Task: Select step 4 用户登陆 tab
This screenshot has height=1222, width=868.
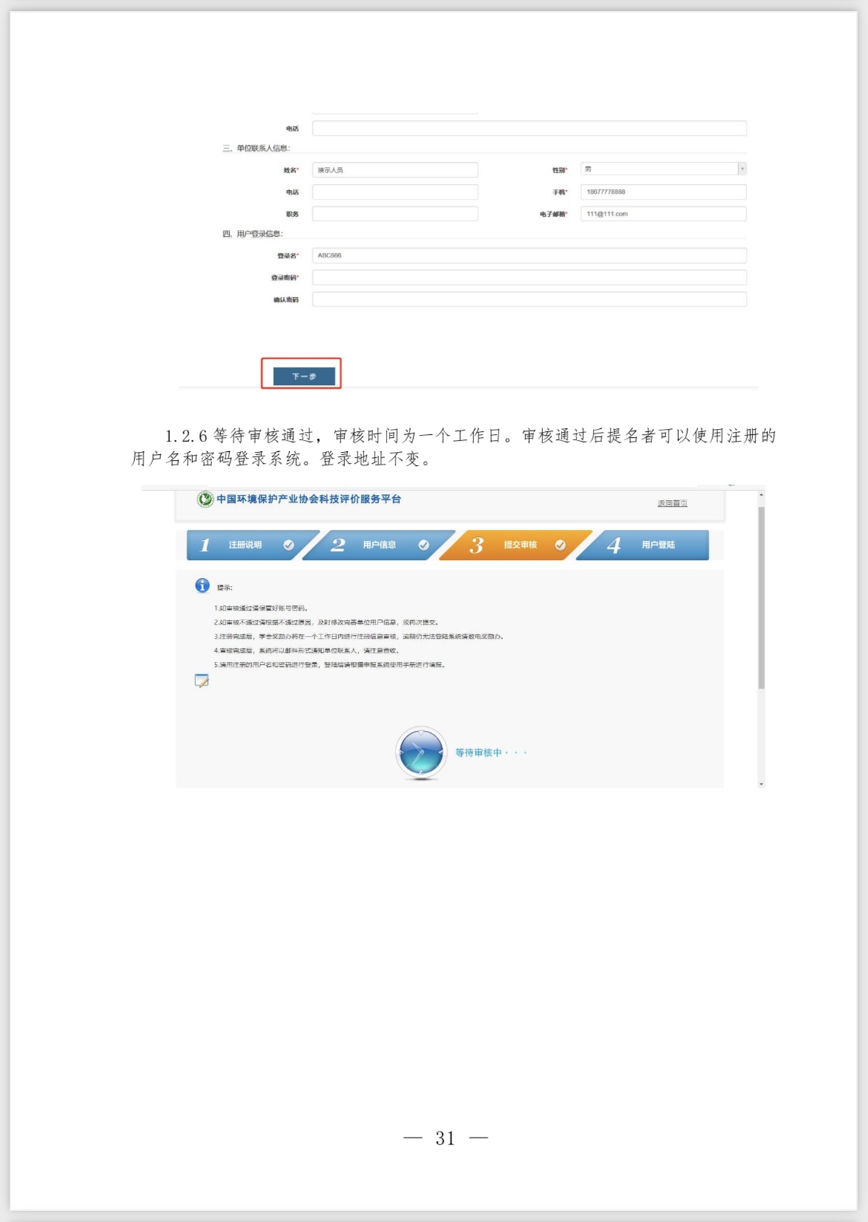Action: click(644, 545)
